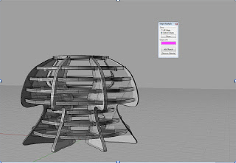
Task: Click the top-right corner selection handle
Action: click(235, 1)
